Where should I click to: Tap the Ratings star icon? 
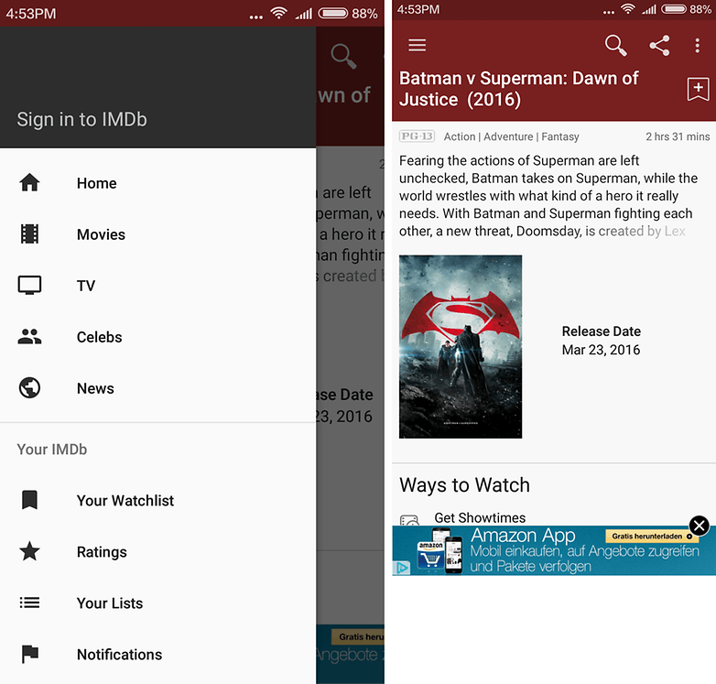click(x=29, y=551)
